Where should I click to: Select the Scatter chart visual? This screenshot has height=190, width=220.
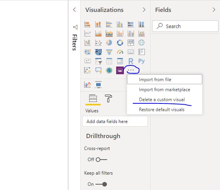click(x=98, y=43)
